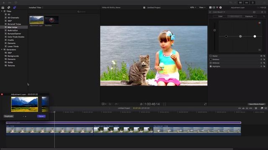The height and width of the screenshot is (150, 268).
Task: Select the Backgrounds generators category
Action: [x=13, y=56]
